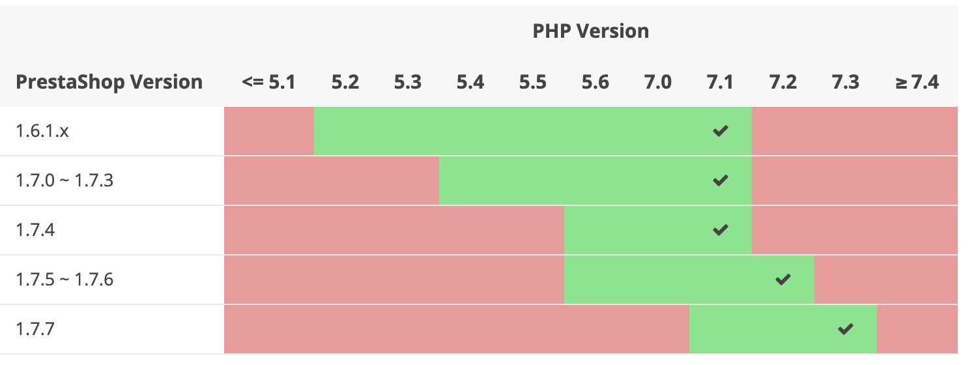The image size is (976, 365).
Task: Click the 1.6.1.x row label
Action: pos(42,131)
